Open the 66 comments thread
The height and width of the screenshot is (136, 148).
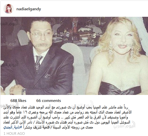[x=49, y=101]
